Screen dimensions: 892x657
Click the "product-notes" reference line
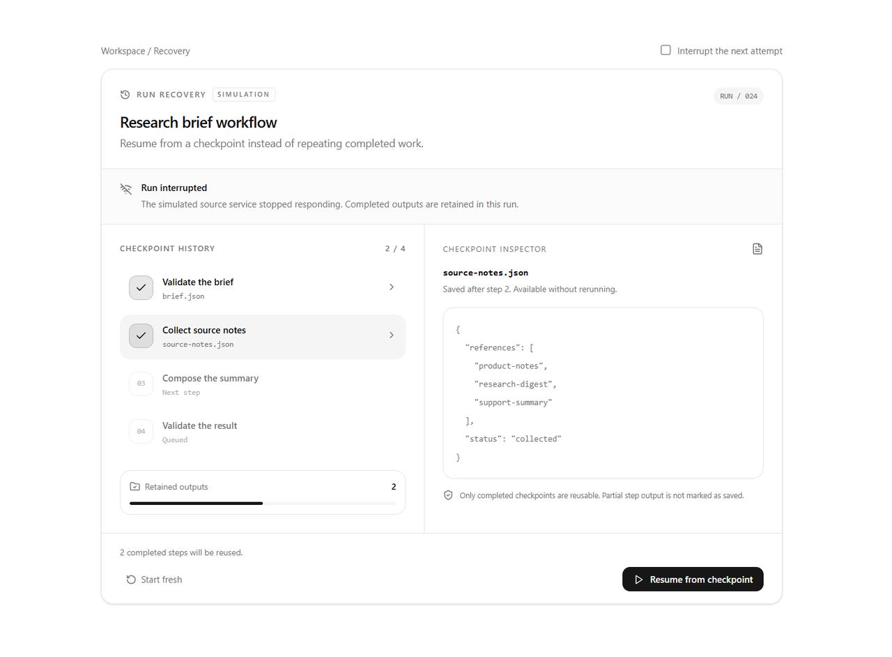[511, 366]
